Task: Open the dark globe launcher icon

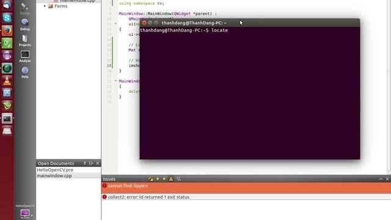Action: coord(7,68)
